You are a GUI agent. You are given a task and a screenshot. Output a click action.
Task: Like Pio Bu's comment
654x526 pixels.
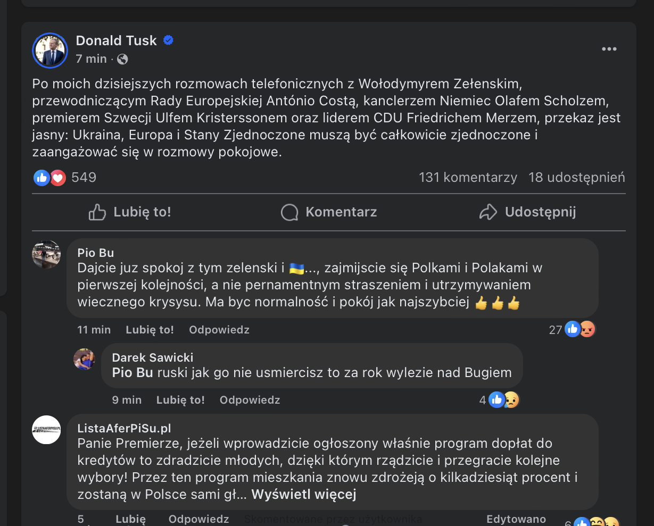click(x=150, y=330)
